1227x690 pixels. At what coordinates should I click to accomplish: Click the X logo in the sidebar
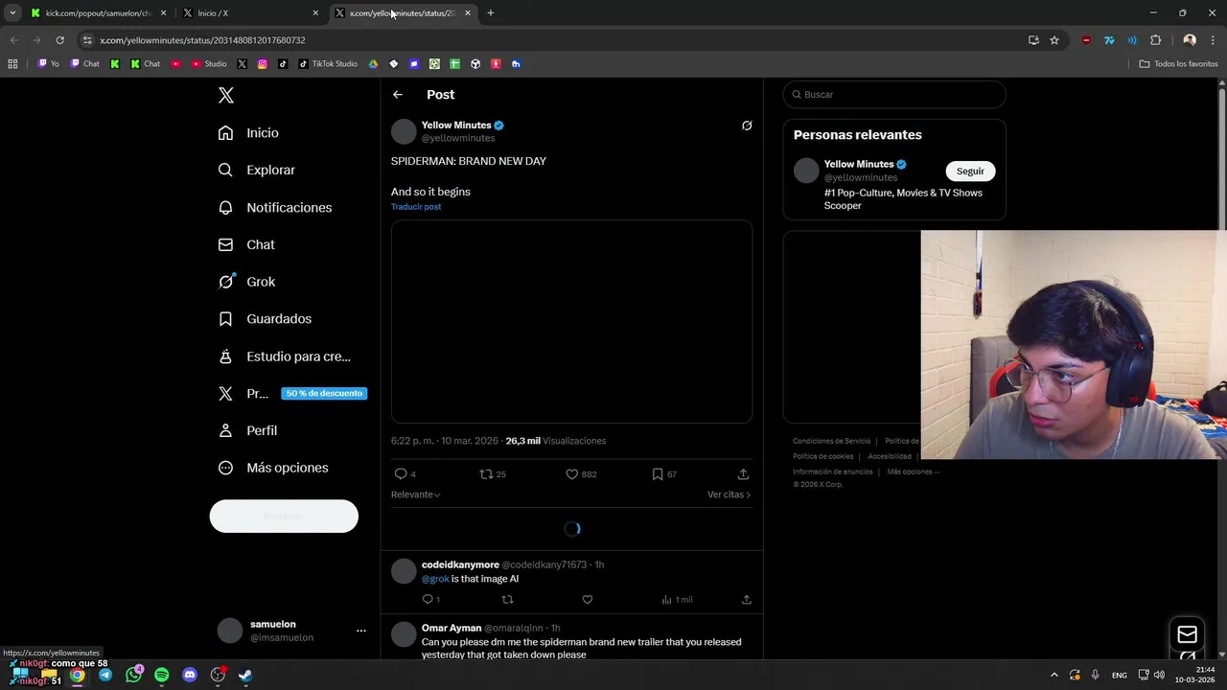226,95
